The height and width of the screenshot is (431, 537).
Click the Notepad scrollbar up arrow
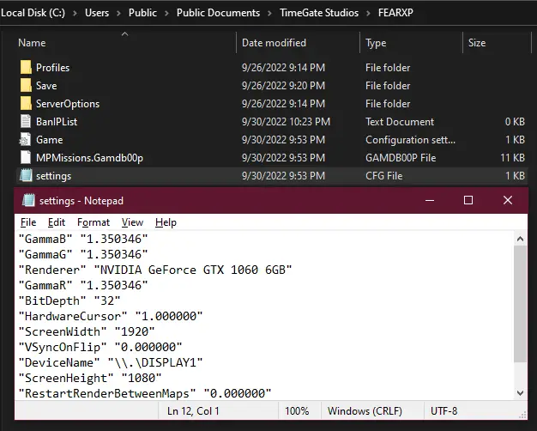520,239
